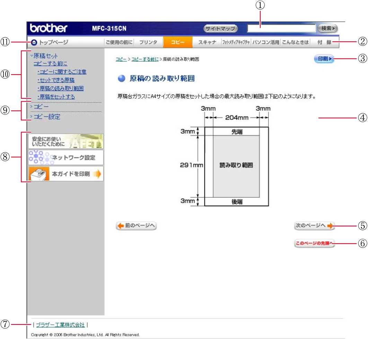
Task: Open the スキャナ tab
Action: click(207, 42)
